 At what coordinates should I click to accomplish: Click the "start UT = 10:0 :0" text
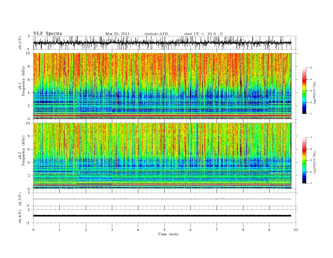click(x=203, y=34)
